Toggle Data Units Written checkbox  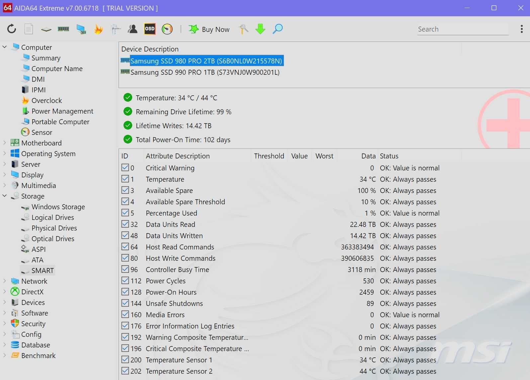click(125, 236)
